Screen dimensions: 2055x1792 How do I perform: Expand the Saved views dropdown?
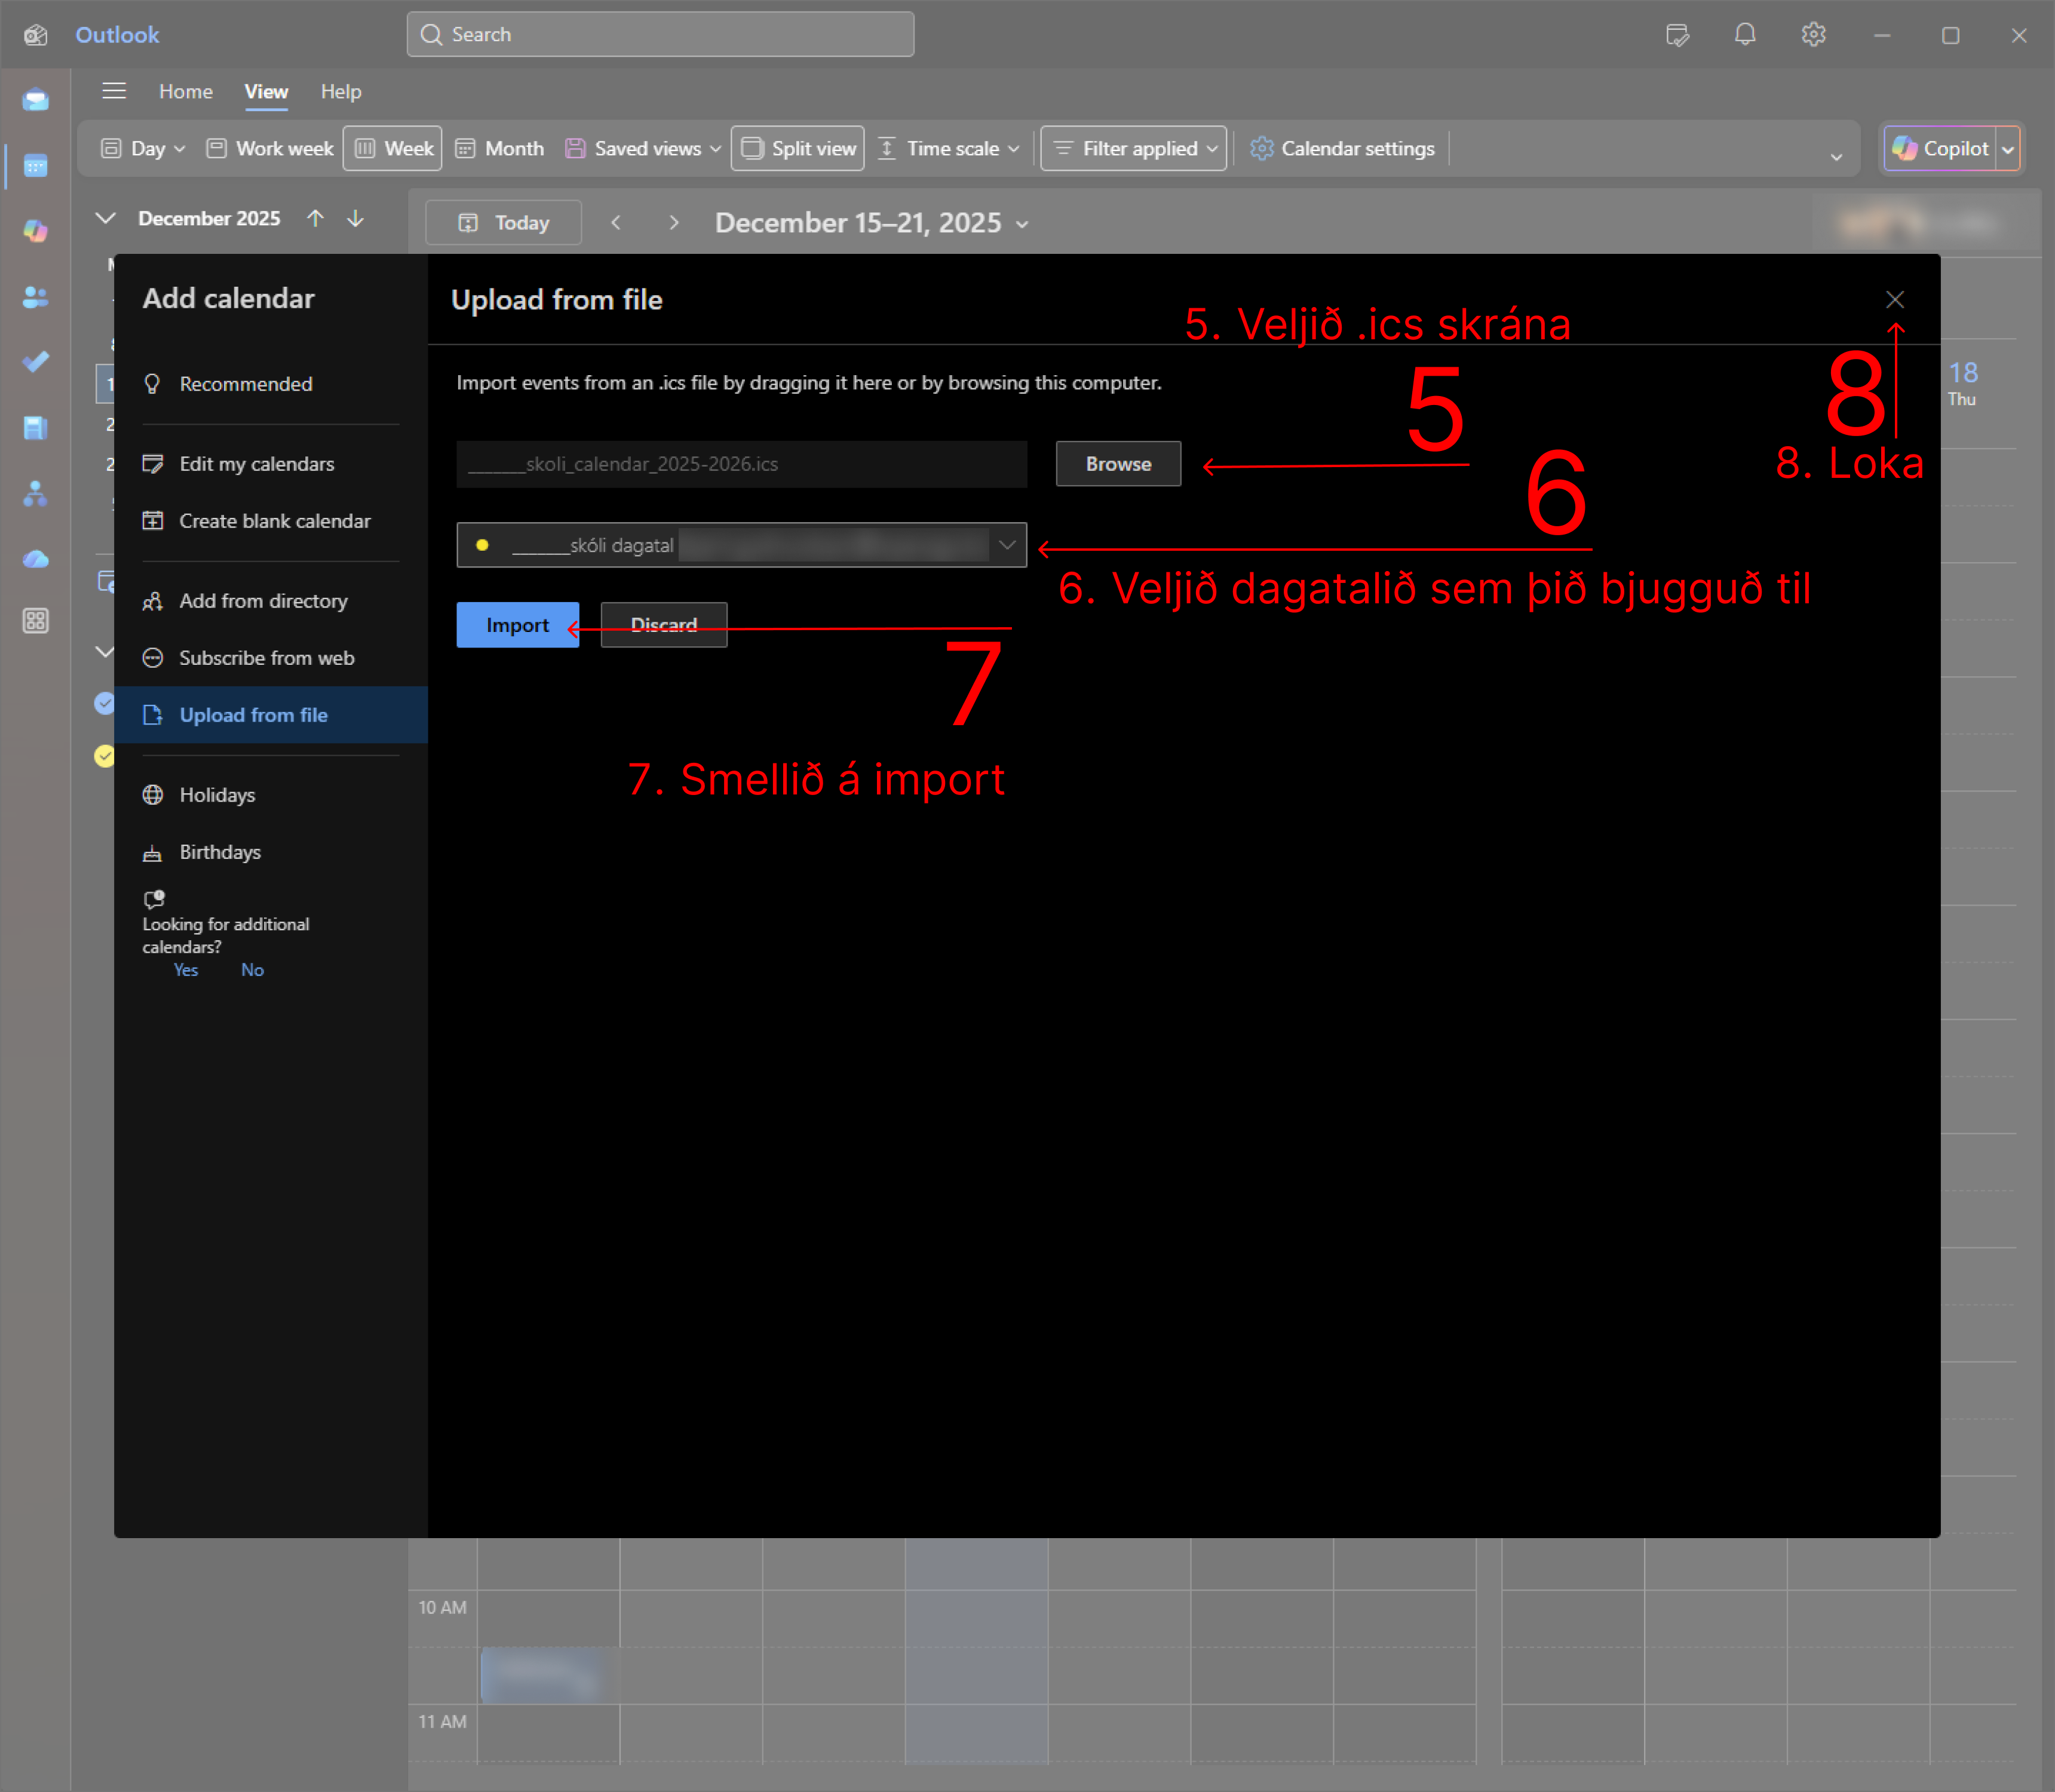coord(643,148)
